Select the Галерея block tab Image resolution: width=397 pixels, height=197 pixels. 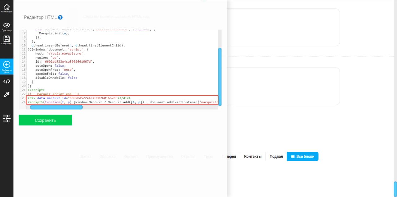point(229,156)
